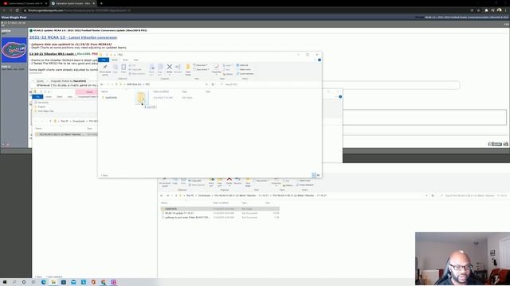The image size is (510, 286).
Task: Click This PC in lower Explorer window breadcrumb
Action: [x=190, y=195]
